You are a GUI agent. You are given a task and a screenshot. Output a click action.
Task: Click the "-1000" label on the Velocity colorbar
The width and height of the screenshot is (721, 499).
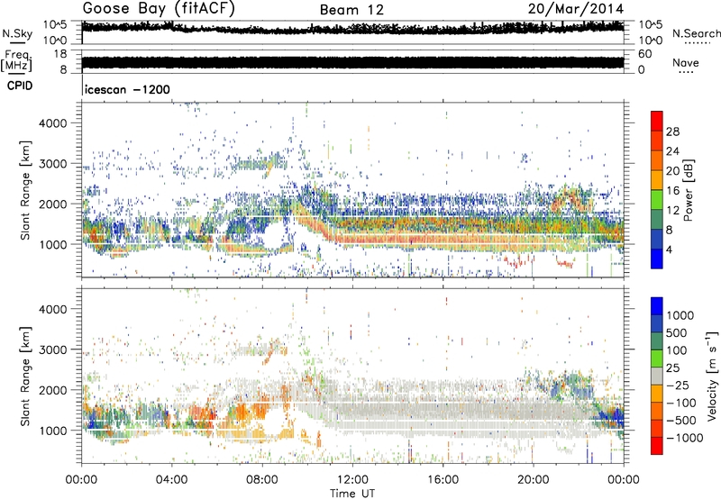click(x=685, y=438)
